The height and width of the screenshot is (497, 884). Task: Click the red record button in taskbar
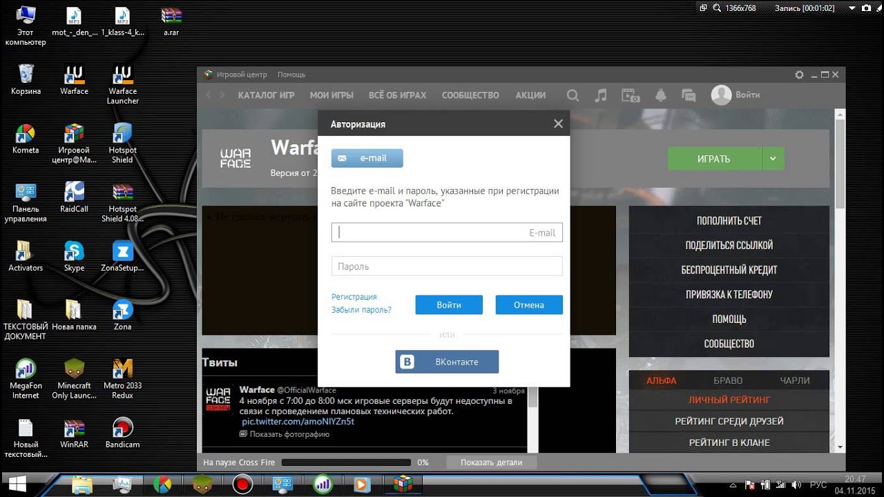coord(242,484)
